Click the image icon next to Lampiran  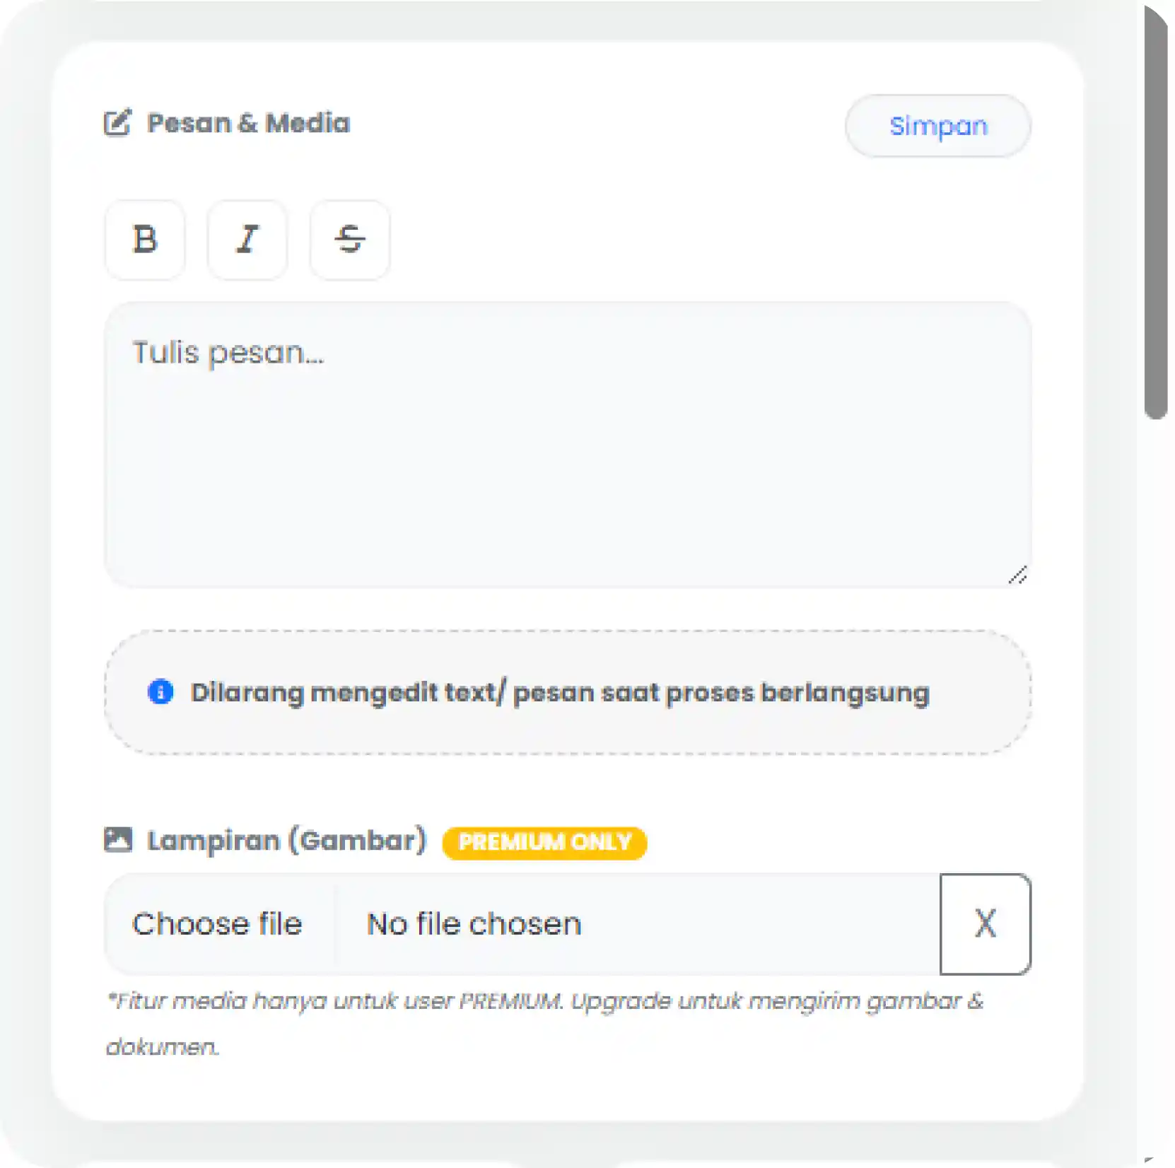point(118,839)
